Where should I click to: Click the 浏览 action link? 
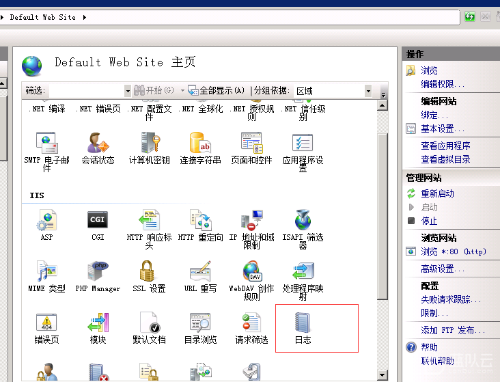click(x=429, y=70)
